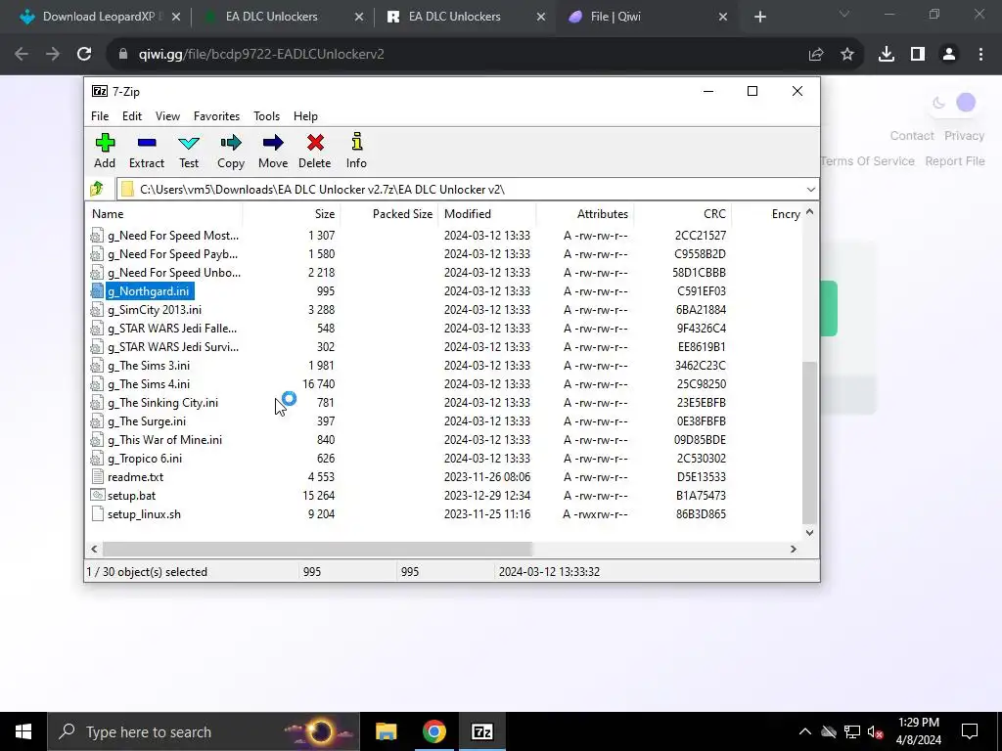Open Chrome from the taskbar

pyautogui.click(x=433, y=731)
